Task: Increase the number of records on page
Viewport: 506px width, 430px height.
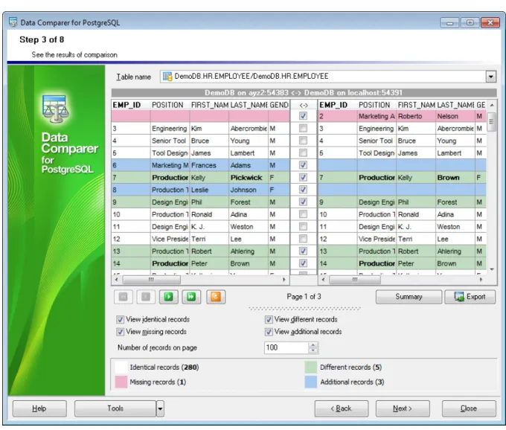Action: (313, 345)
